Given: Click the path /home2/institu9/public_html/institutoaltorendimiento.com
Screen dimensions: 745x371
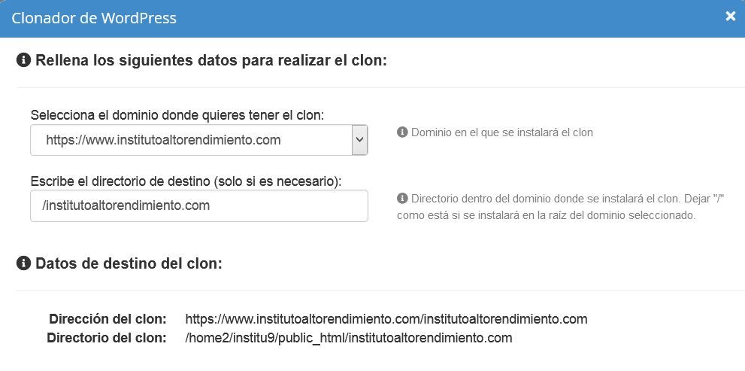Looking at the screenshot, I should pos(349,338).
